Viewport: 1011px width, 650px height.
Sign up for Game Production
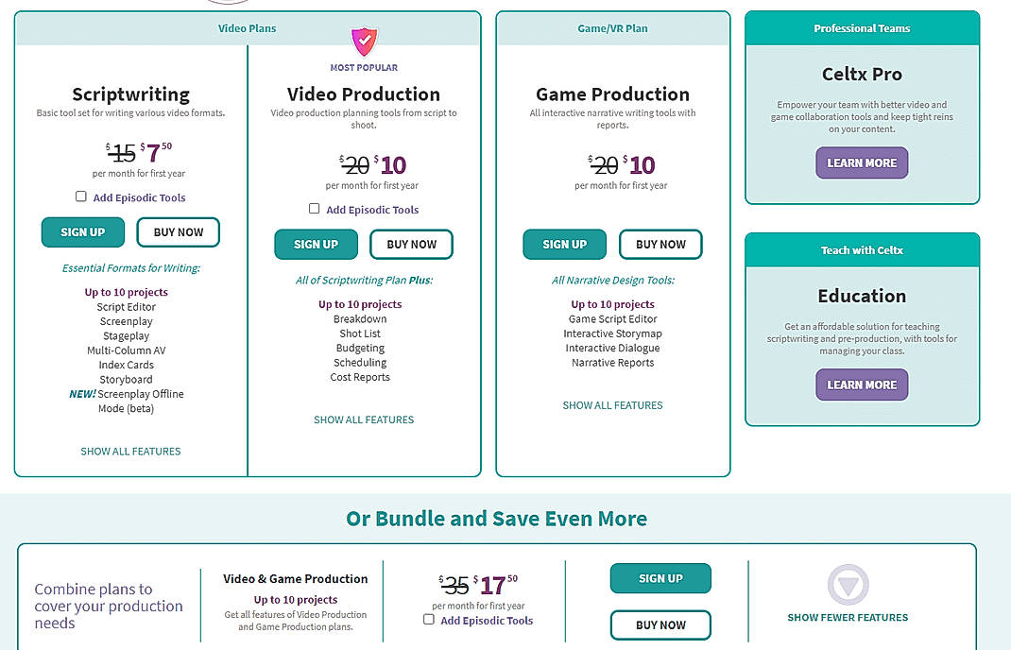pyautogui.click(x=564, y=244)
